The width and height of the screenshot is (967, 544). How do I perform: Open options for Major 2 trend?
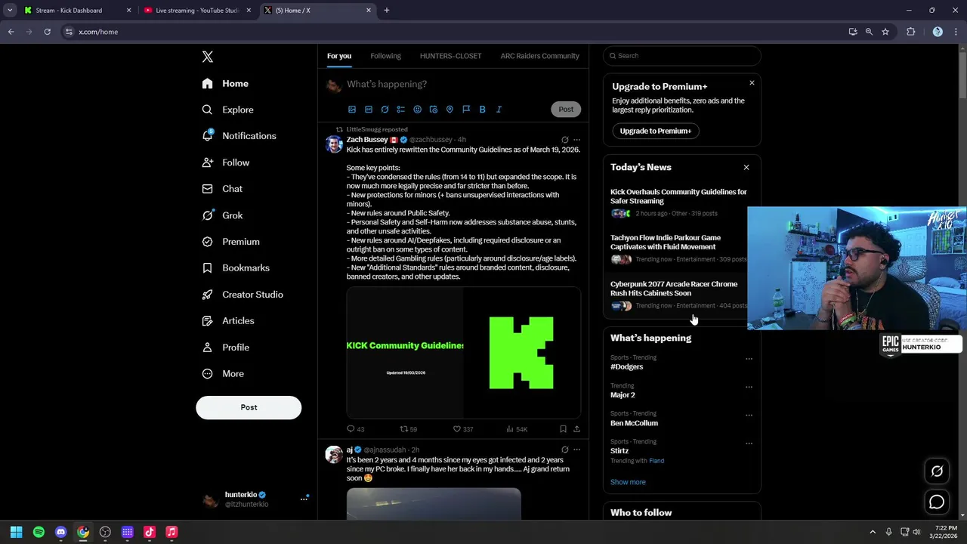tap(749, 387)
